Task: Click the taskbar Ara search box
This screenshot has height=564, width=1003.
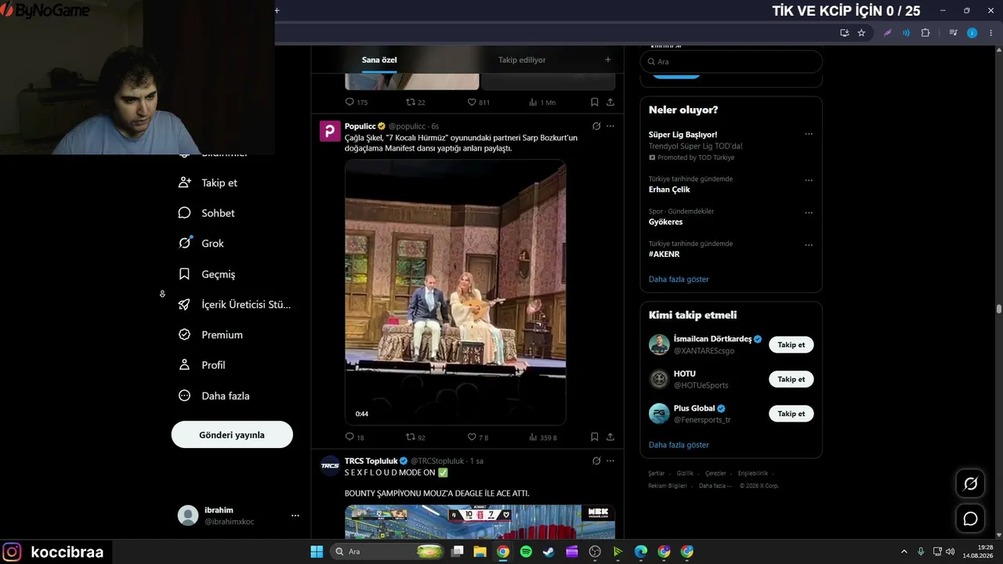Action: click(387, 551)
